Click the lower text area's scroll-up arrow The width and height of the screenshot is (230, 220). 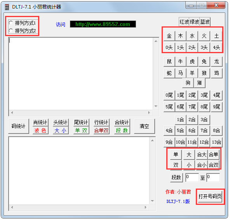153,140
